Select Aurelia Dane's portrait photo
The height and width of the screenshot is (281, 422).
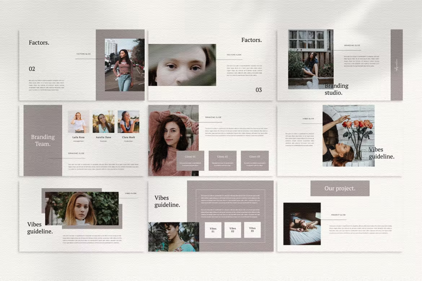[x=103, y=122]
